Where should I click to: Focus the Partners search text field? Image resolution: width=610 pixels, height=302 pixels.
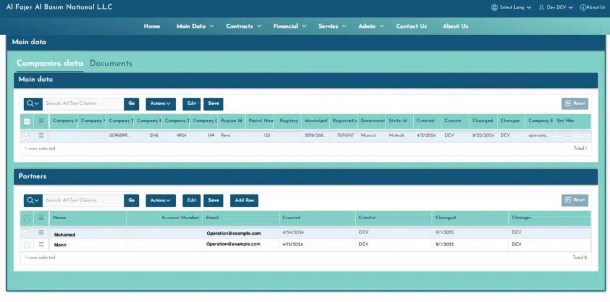click(83, 200)
